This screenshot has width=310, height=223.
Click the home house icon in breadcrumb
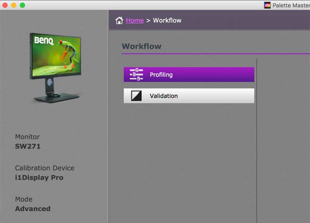pos(119,20)
